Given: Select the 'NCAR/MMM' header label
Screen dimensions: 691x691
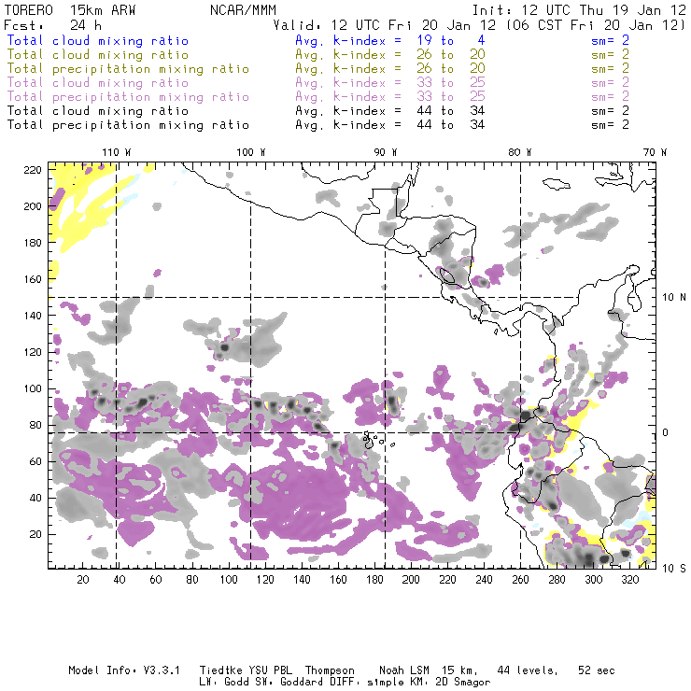Looking at the screenshot, I should tap(243, 10).
